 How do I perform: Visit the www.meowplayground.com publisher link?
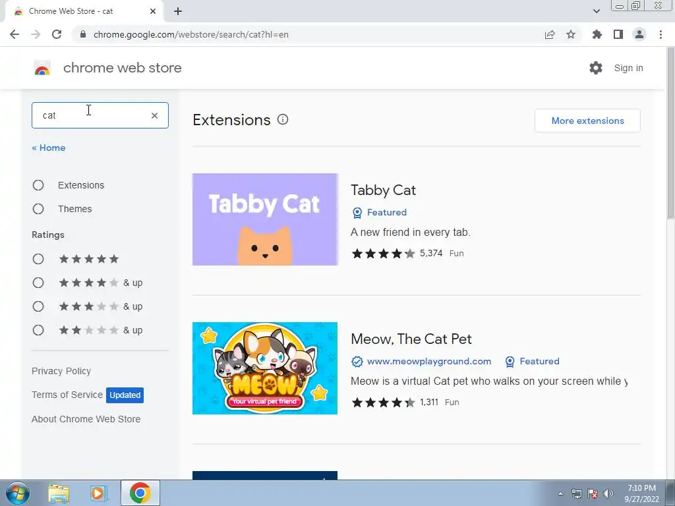pyautogui.click(x=429, y=362)
